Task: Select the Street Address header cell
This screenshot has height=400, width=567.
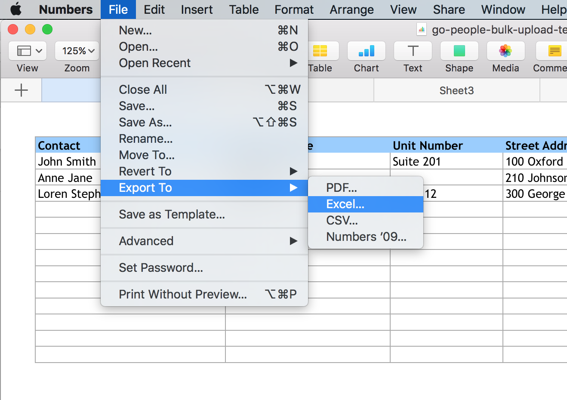Action: (x=535, y=145)
